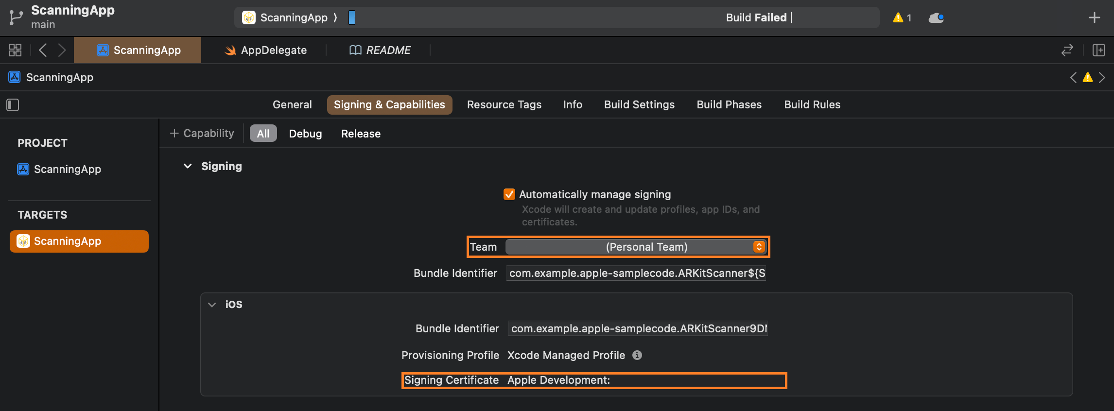Click the add Capability button
The height and width of the screenshot is (411, 1114).
(x=202, y=133)
